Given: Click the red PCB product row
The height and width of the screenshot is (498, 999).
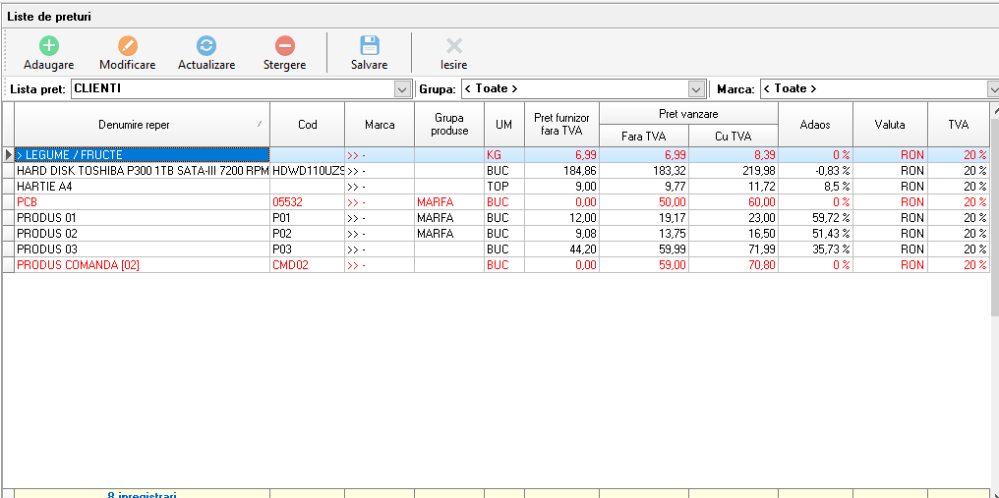Looking at the screenshot, I should pyautogui.click(x=142, y=202).
